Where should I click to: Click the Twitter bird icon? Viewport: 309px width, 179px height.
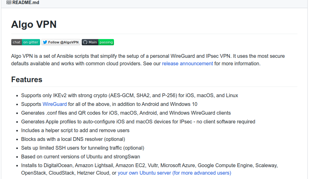point(45,42)
